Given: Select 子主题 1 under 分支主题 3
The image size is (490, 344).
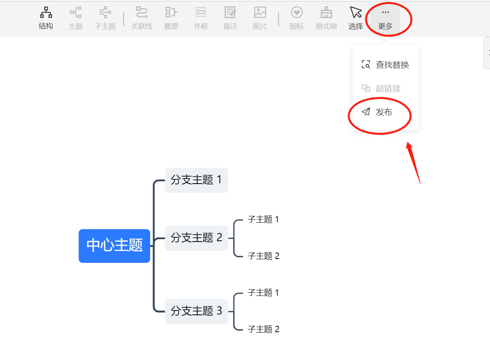Looking at the screenshot, I should [263, 293].
